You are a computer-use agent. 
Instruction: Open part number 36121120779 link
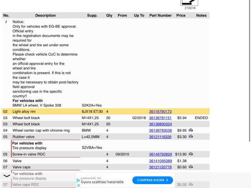[x=160, y=167]
